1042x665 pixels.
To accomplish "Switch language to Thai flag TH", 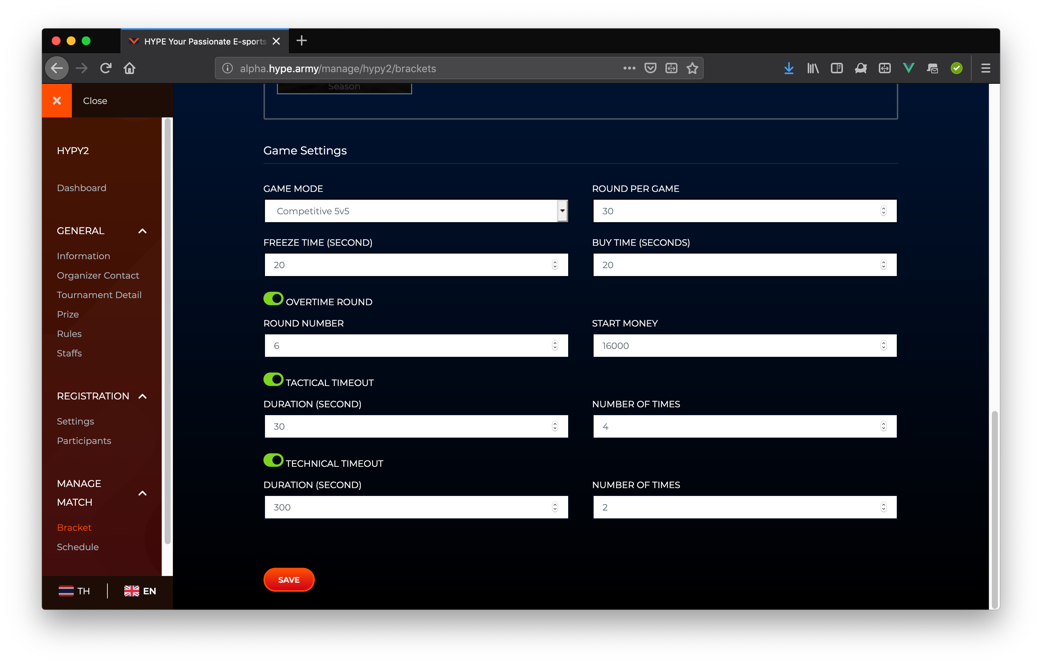I will pos(74,591).
